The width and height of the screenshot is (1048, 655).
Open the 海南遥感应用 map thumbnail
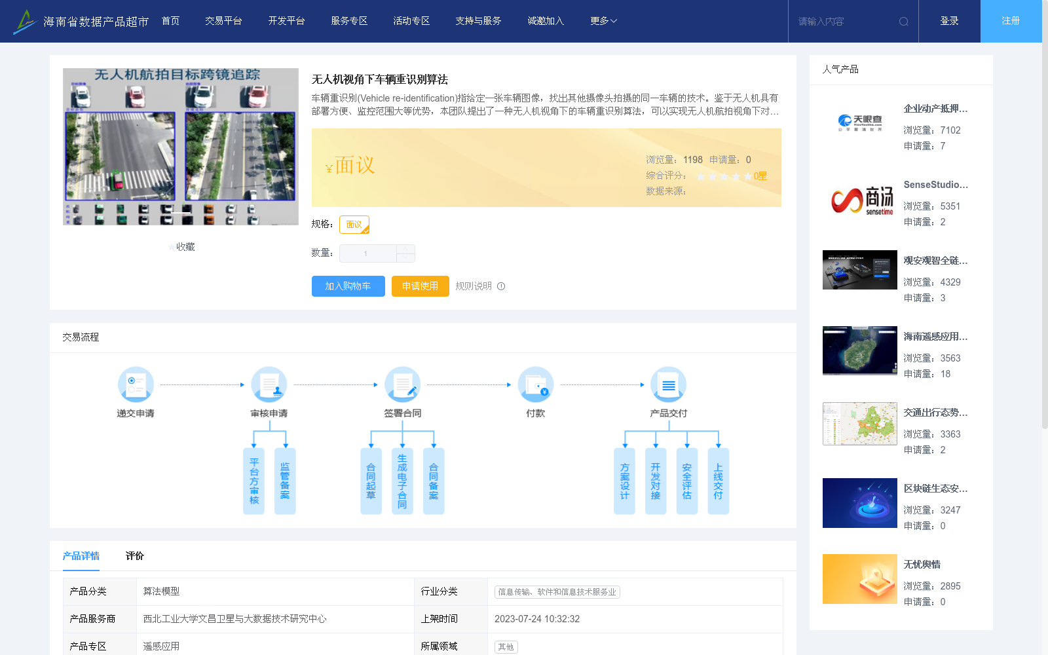860,350
